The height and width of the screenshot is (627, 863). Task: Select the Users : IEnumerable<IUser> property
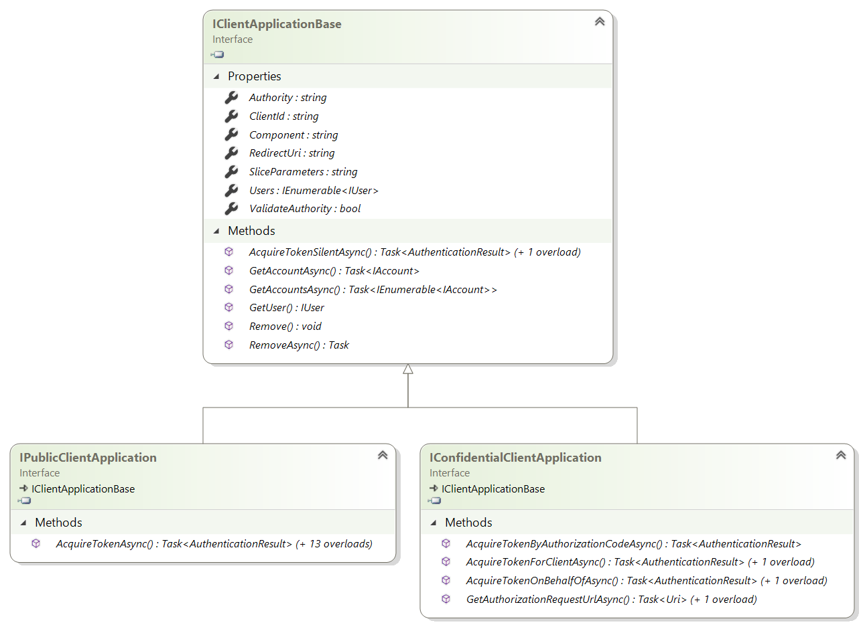coord(314,191)
